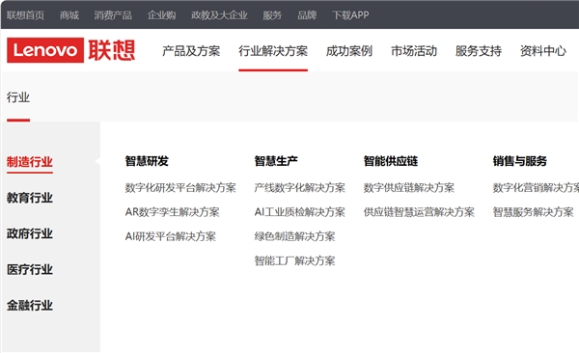This screenshot has width=579, height=353.
Task: Open 供应链智慧运营解决方案
Action: point(419,212)
